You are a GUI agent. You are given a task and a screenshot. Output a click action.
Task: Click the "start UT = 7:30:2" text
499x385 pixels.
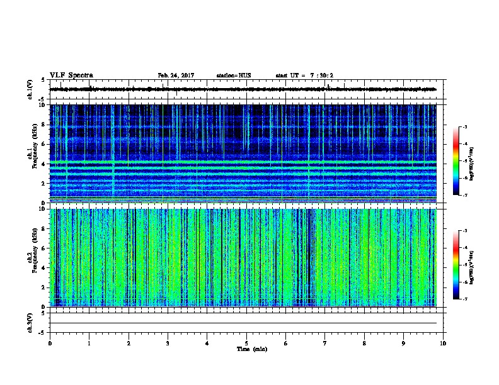[x=304, y=75]
